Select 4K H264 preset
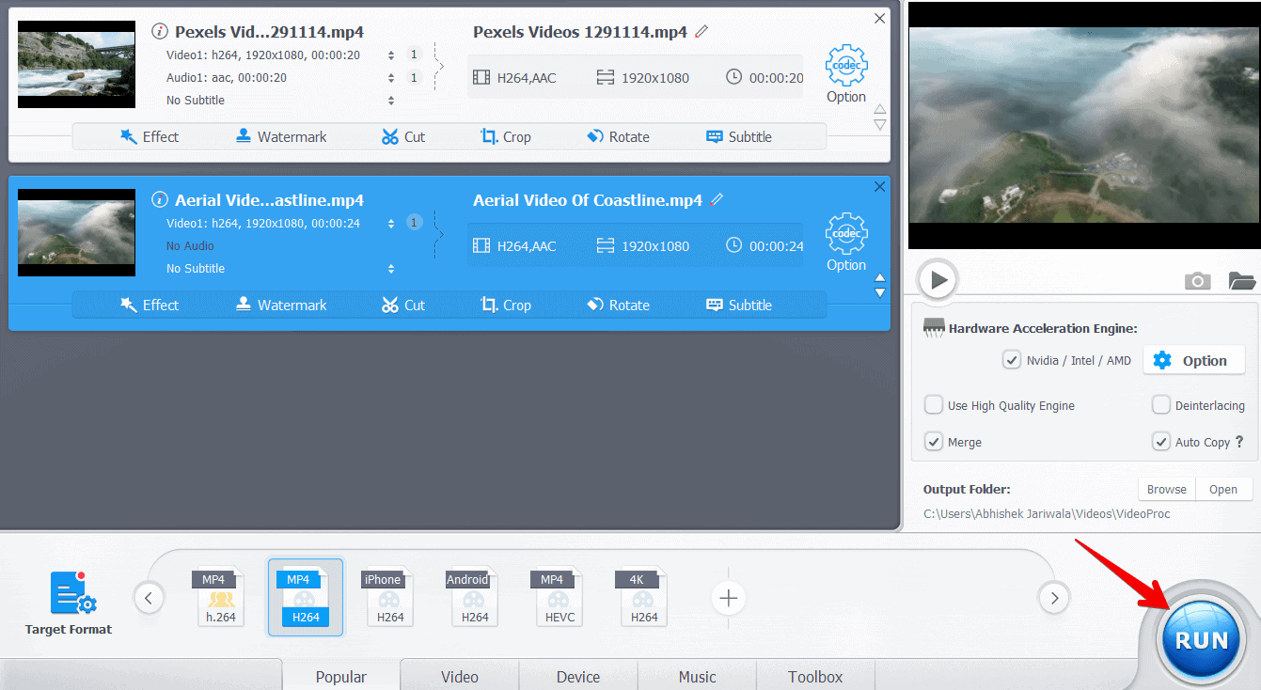Viewport: 1261px width, 690px height. click(642, 597)
